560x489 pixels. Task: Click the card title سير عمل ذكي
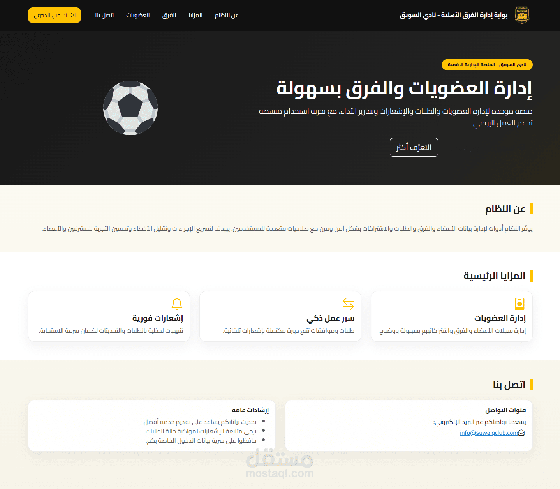(x=331, y=318)
